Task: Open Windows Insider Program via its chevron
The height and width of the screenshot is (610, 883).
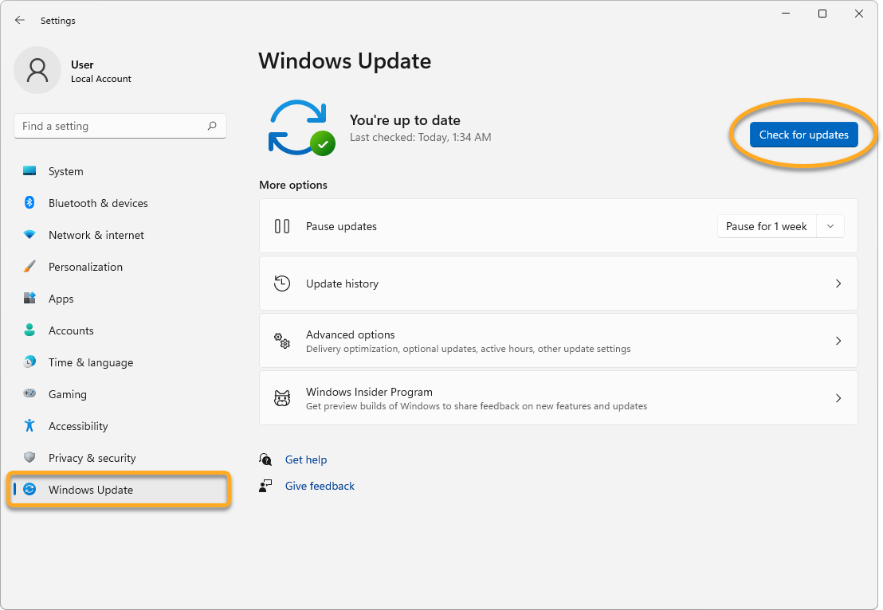Action: click(838, 398)
